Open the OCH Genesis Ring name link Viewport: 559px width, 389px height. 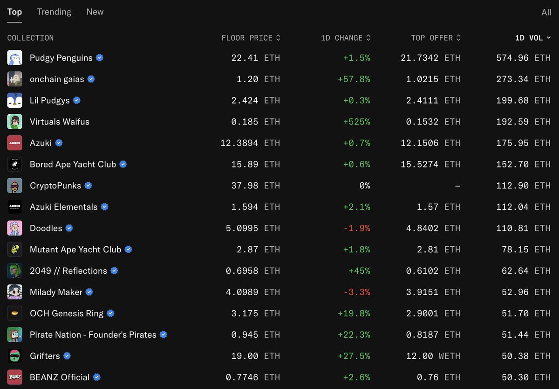pos(67,313)
